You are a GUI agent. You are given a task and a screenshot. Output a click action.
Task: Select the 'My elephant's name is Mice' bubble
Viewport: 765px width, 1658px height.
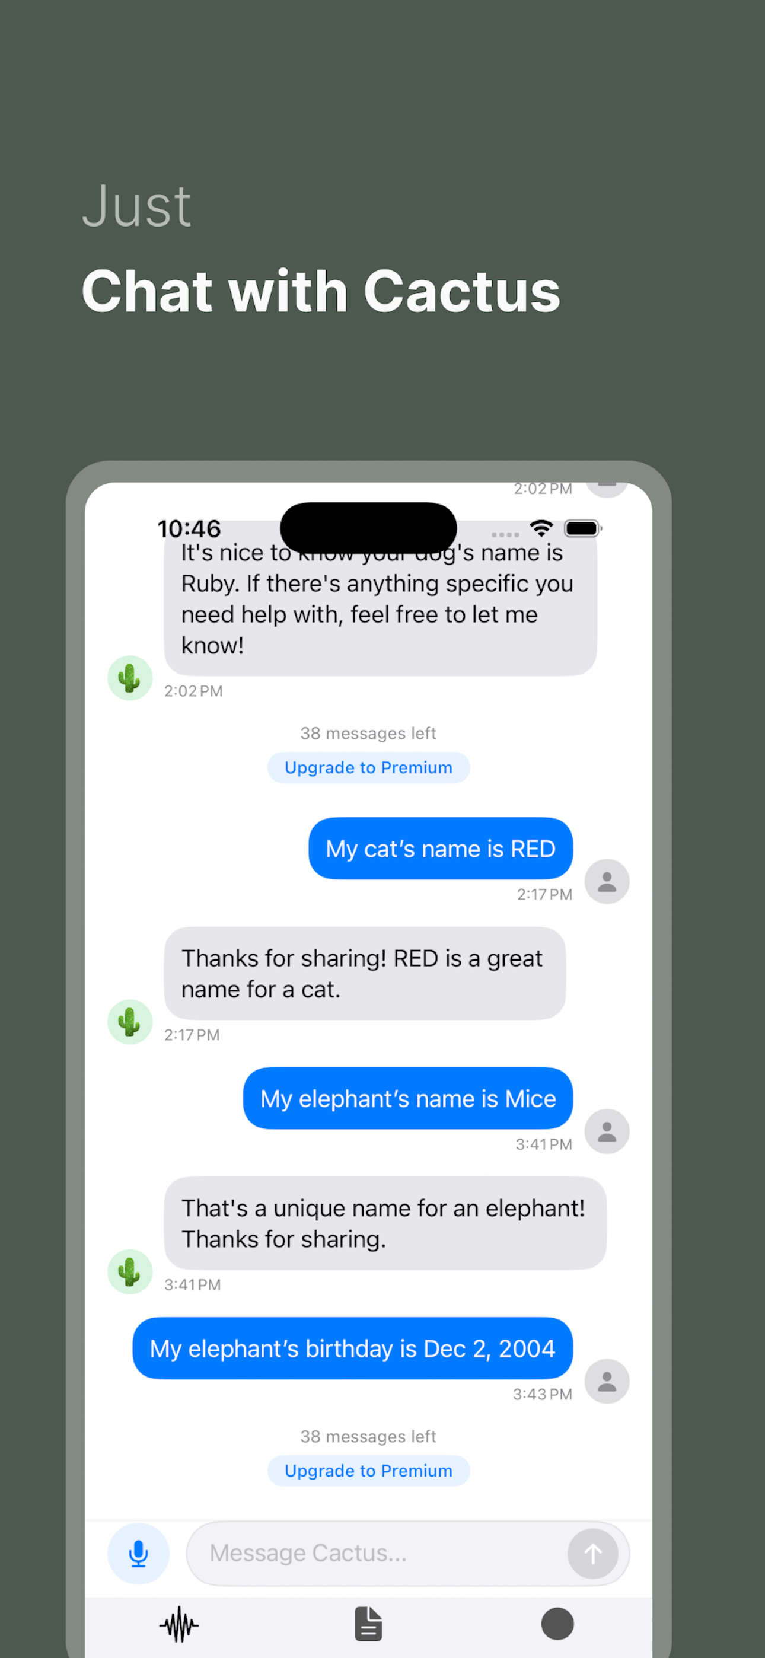(x=407, y=1098)
